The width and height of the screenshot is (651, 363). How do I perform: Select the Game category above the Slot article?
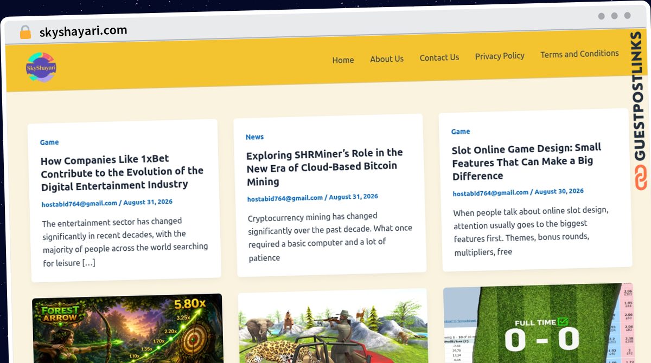tap(461, 132)
